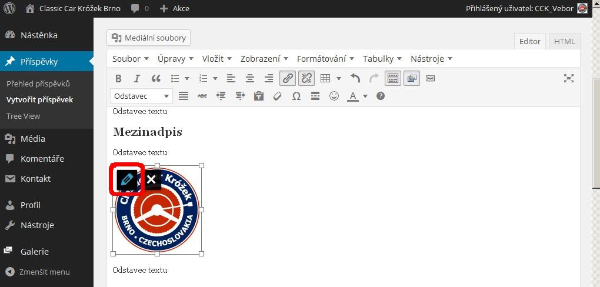Open the Média section
This screenshot has height=287, width=600.
coord(32,139)
